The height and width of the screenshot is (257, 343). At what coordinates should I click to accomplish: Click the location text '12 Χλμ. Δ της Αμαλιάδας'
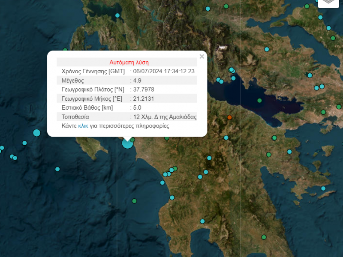(x=165, y=117)
